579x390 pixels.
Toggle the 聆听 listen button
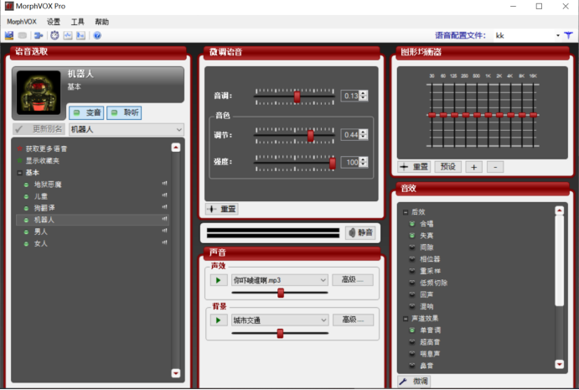pos(124,112)
